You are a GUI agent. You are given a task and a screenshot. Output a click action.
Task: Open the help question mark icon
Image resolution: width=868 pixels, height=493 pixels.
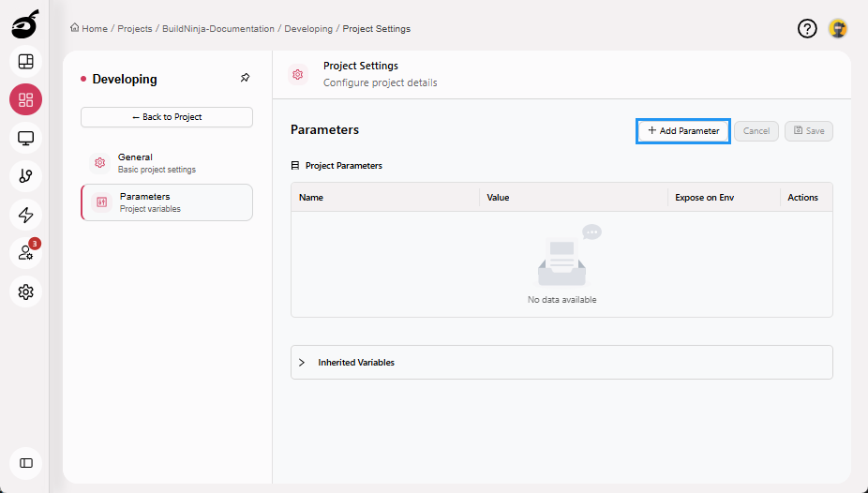click(807, 28)
